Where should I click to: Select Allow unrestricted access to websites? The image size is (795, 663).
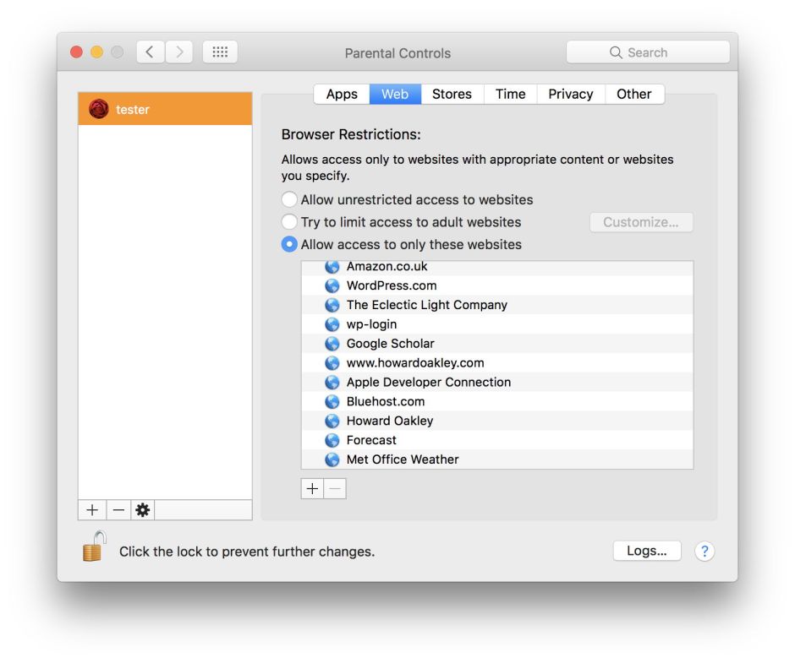point(289,200)
